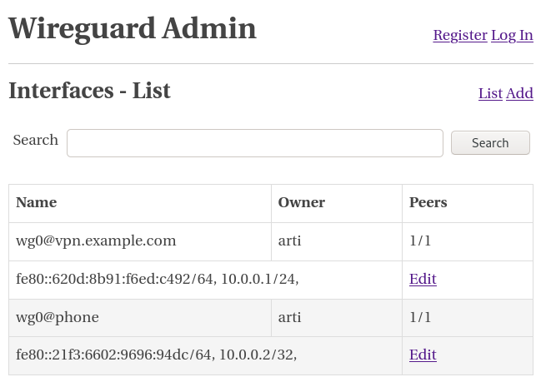The height and width of the screenshot is (382, 541).
Task: Click the Register link
Action: point(459,35)
